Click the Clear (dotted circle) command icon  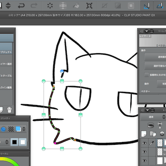[x=50, y=6]
